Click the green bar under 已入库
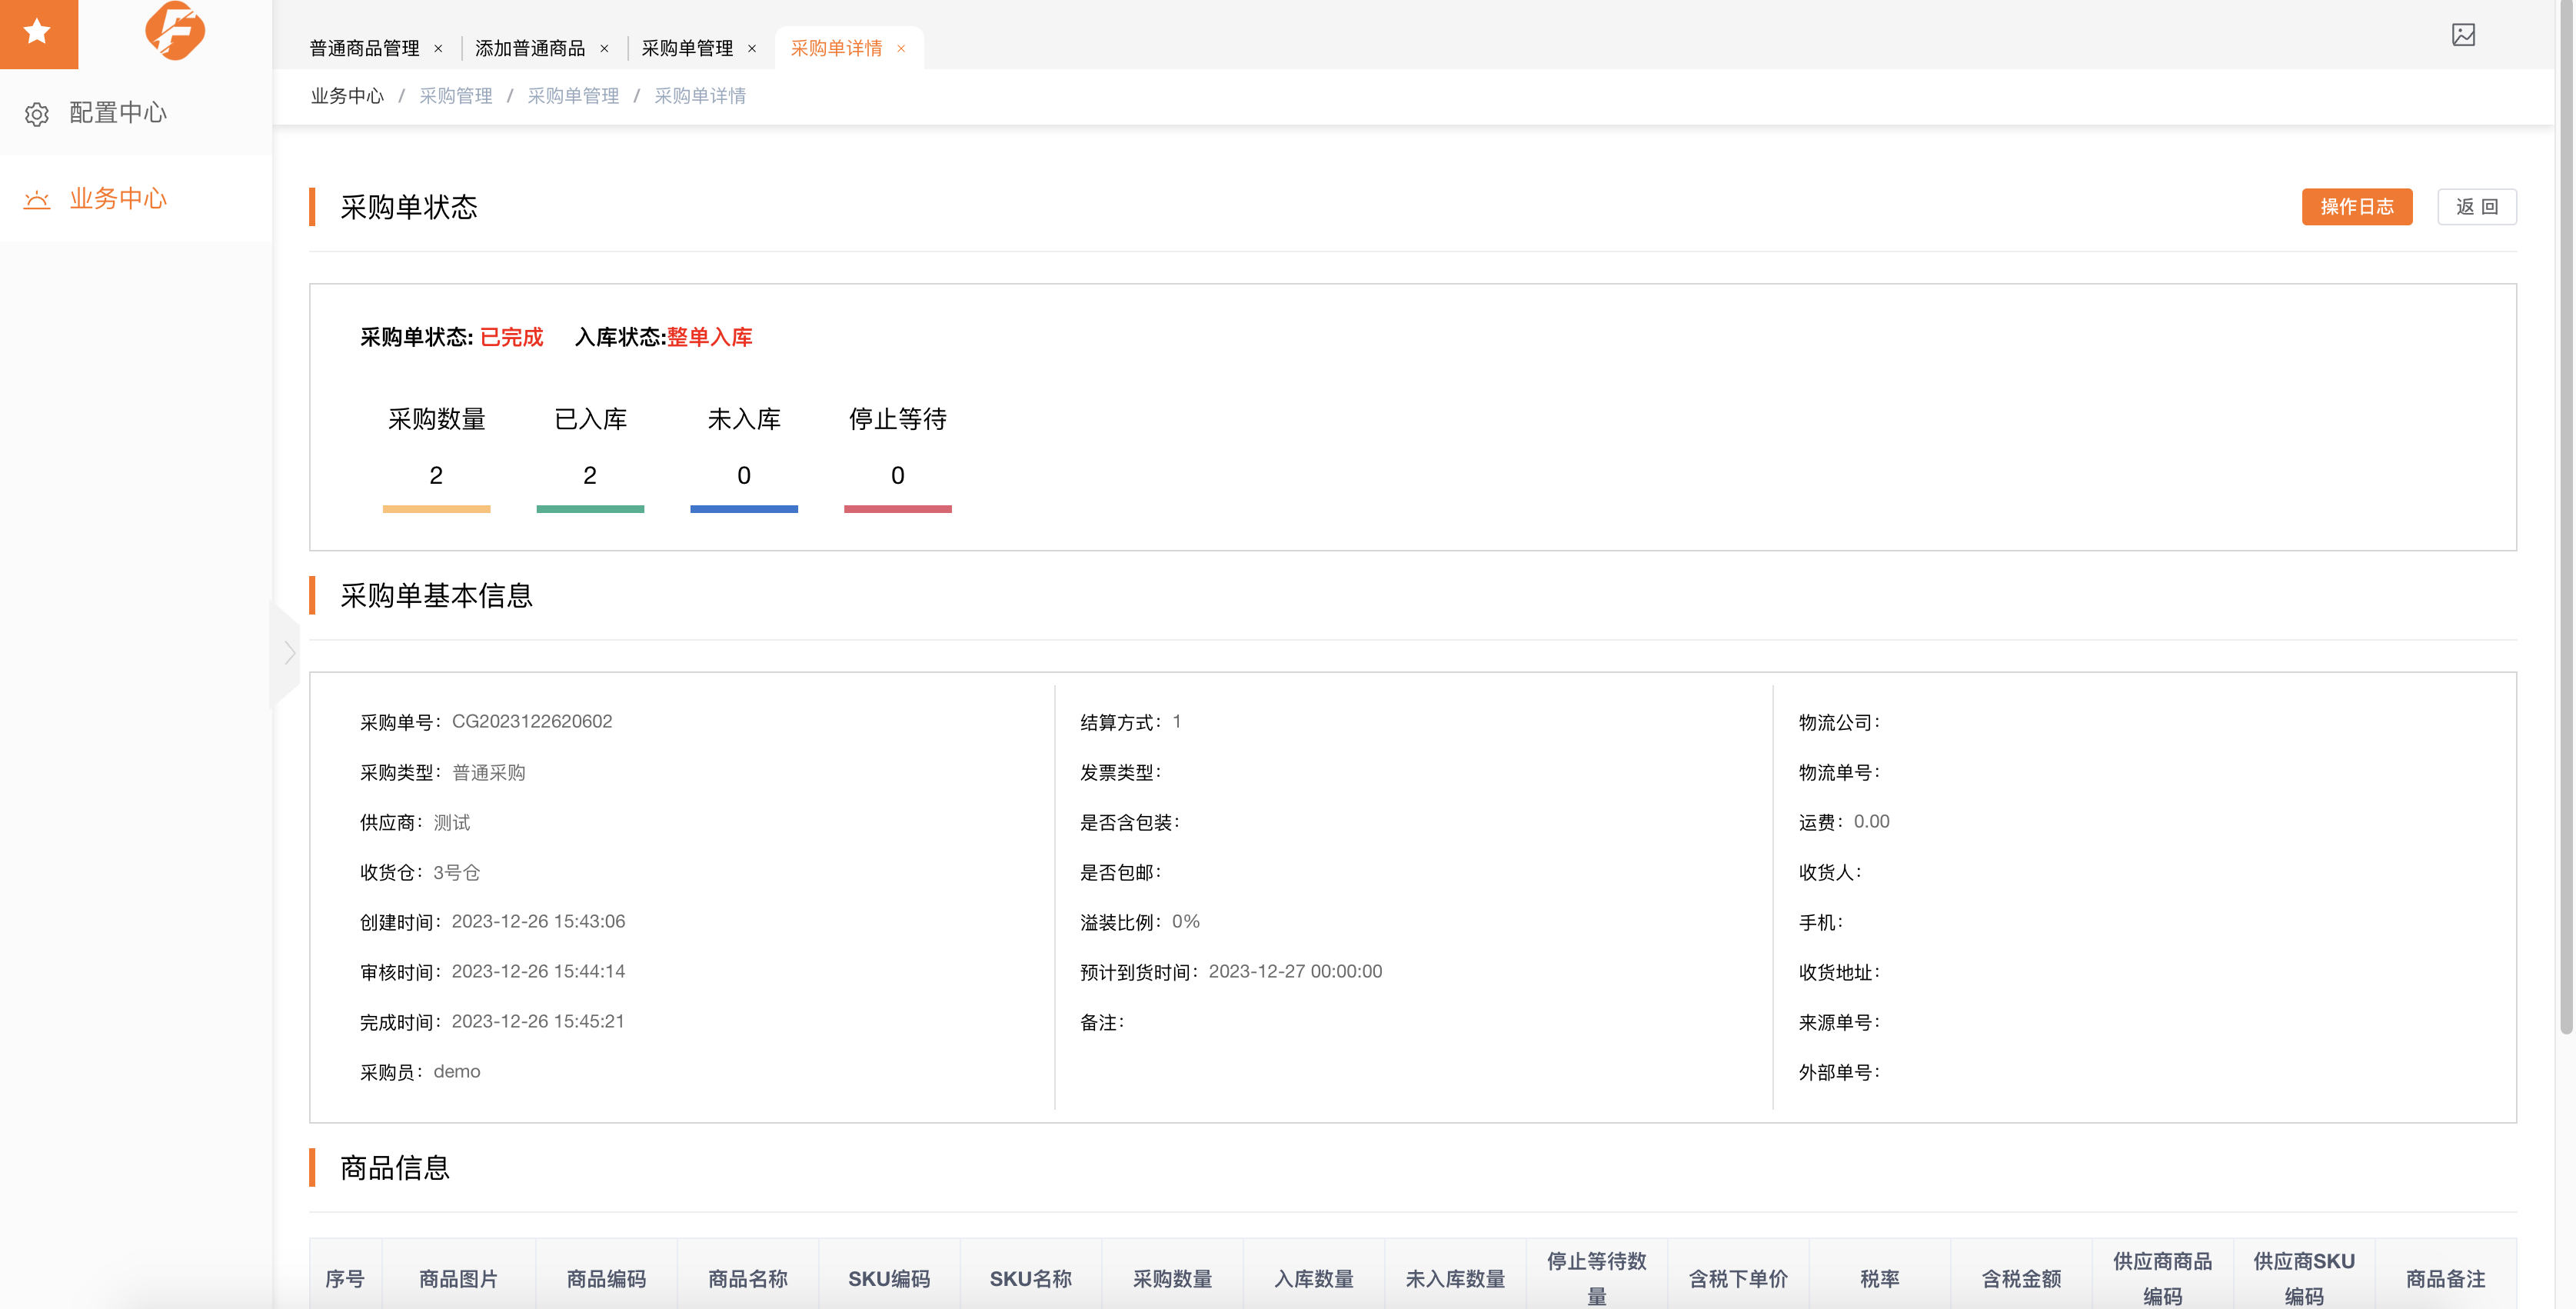 [590, 509]
